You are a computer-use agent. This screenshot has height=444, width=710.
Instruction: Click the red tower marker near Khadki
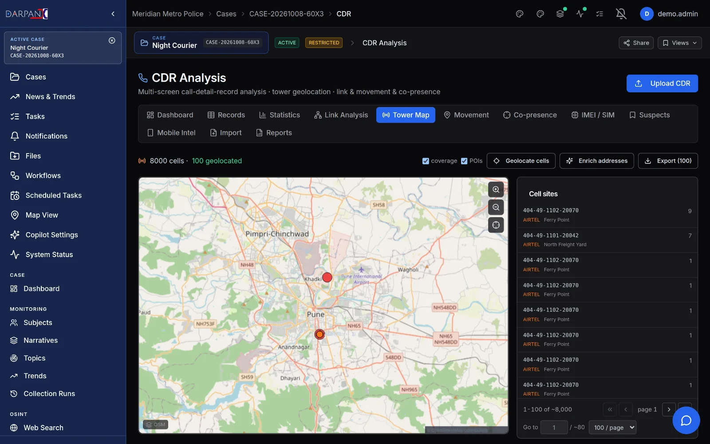327,277
